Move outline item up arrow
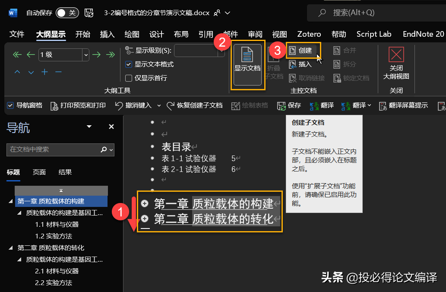Screen dimensions: 446x292 coord(17,72)
